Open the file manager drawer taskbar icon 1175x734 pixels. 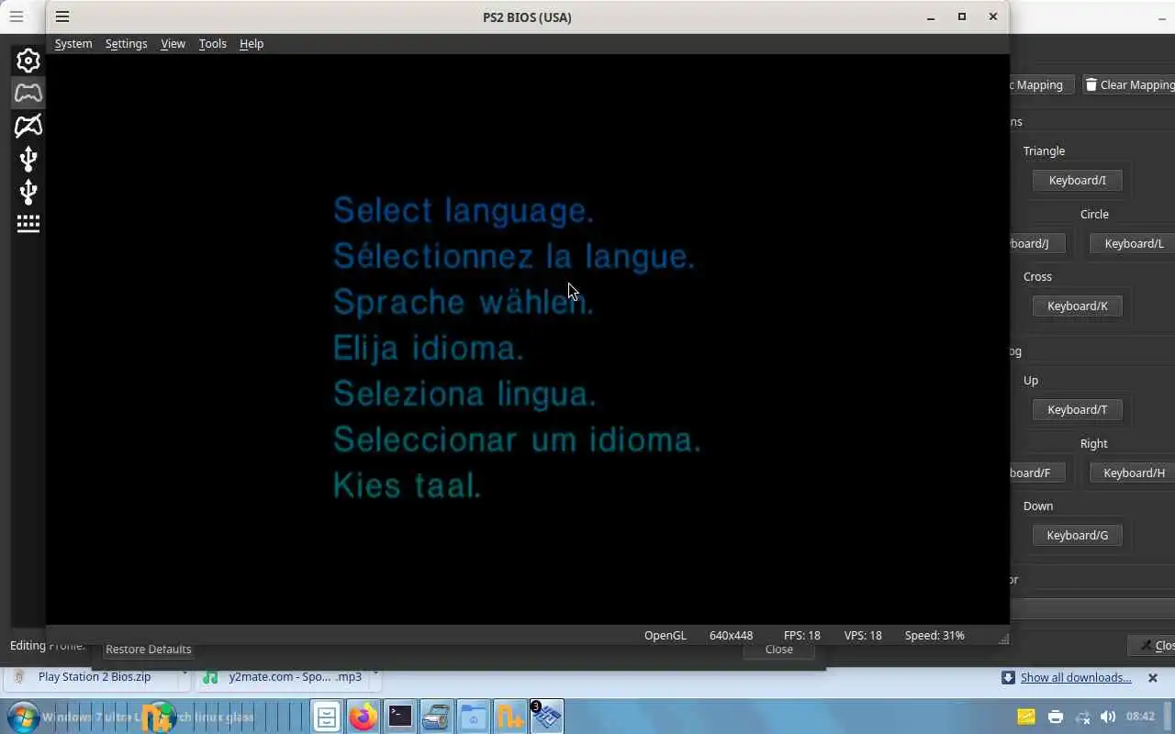pos(327,717)
